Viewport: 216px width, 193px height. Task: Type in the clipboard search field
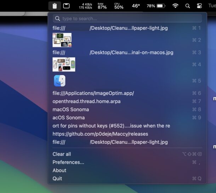pyautogui.click(x=127, y=18)
